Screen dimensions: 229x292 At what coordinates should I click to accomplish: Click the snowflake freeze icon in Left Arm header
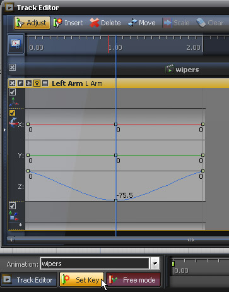pyautogui.click(x=28, y=83)
